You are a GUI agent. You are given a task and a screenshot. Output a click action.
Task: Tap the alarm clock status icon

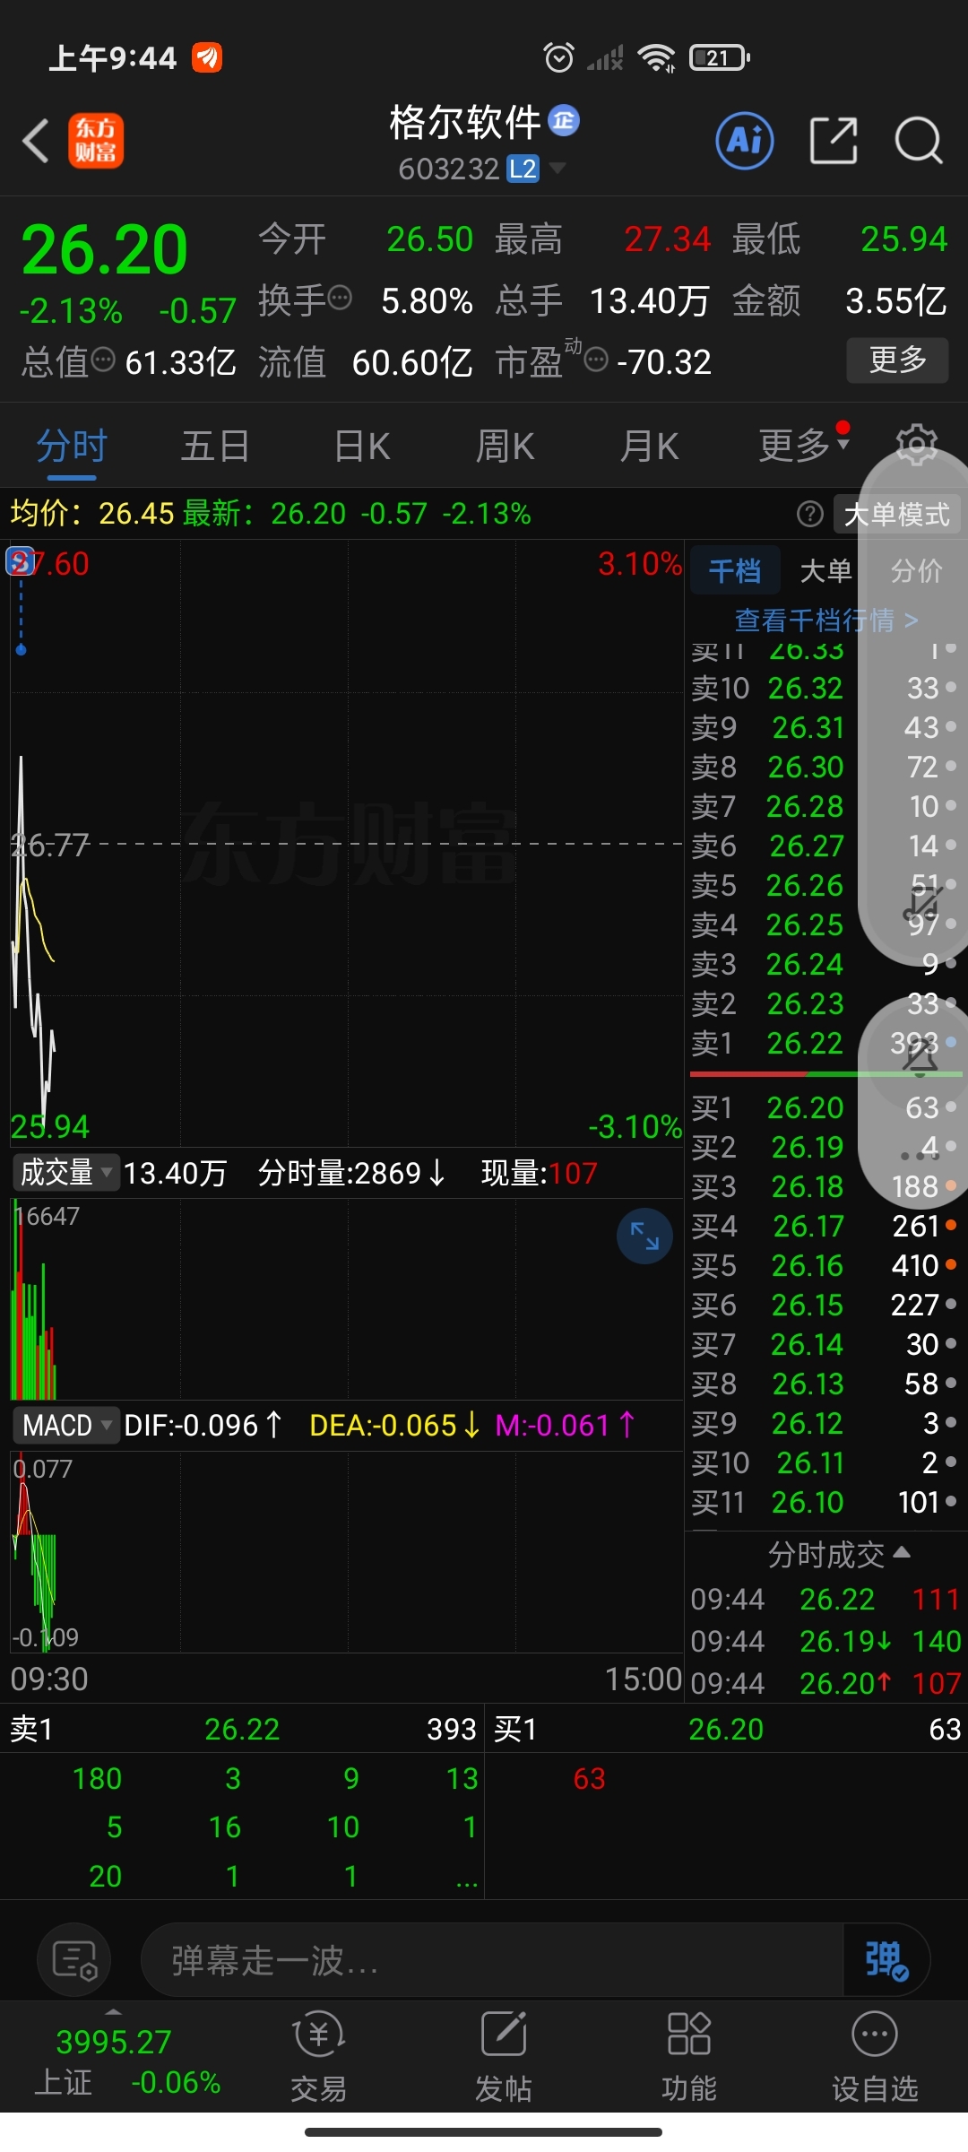(559, 57)
